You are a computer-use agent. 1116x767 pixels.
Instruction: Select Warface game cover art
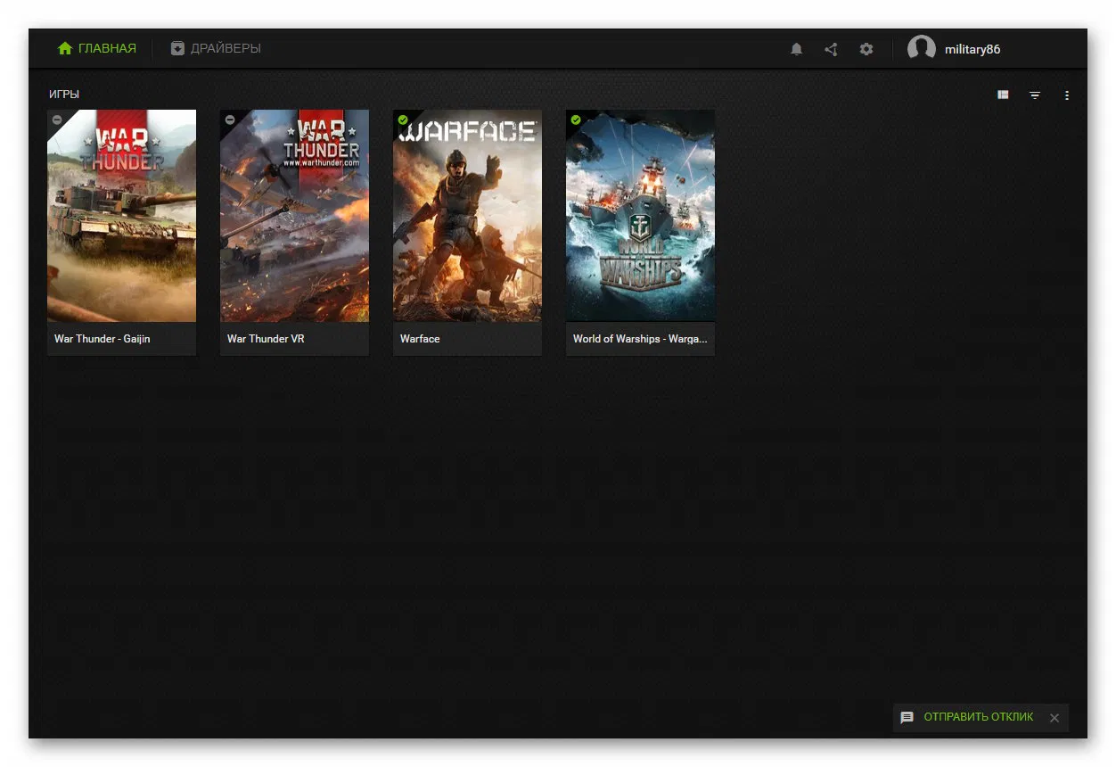pos(467,216)
